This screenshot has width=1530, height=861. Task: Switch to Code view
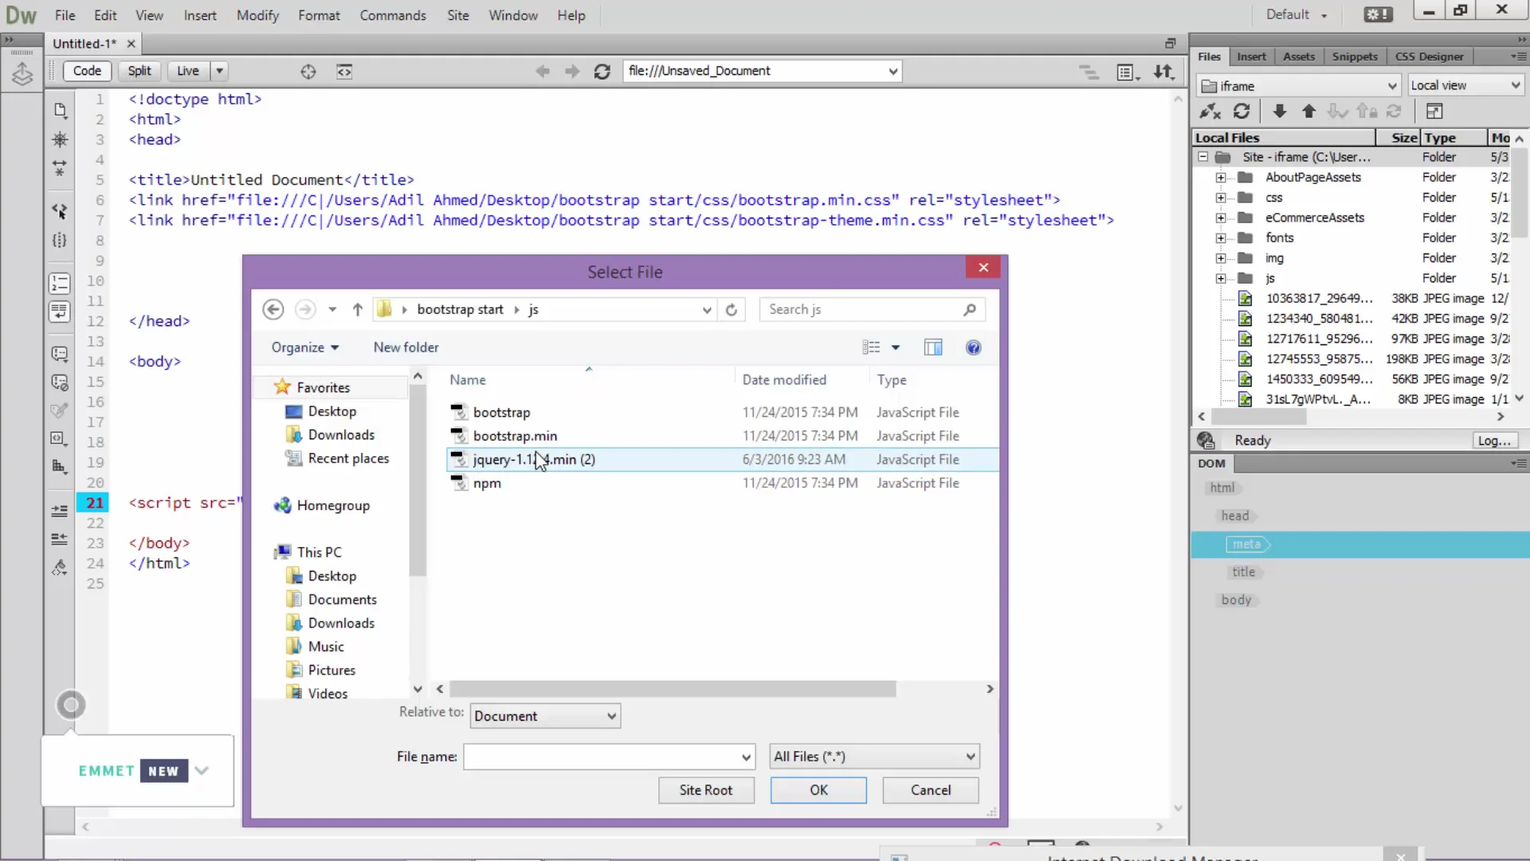click(x=87, y=71)
